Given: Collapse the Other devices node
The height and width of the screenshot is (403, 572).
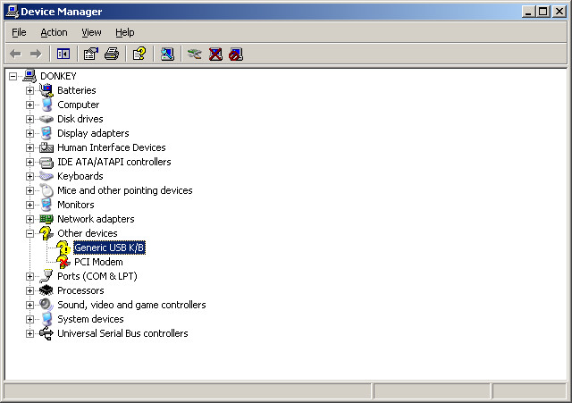Looking at the screenshot, I should click(x=29, y=233).
